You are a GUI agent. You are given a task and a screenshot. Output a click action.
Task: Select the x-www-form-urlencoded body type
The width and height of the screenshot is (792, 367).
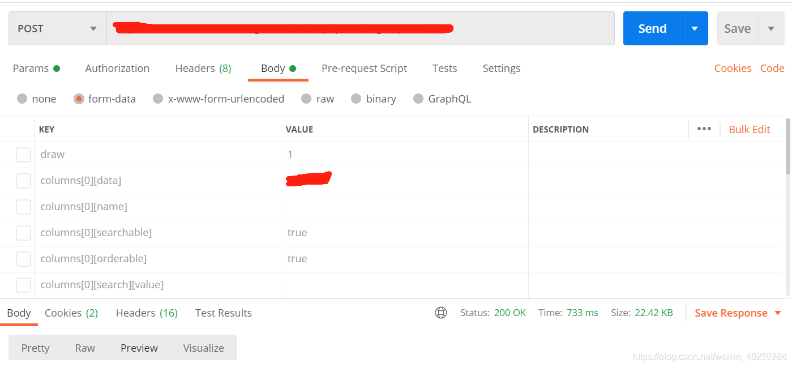158,99
